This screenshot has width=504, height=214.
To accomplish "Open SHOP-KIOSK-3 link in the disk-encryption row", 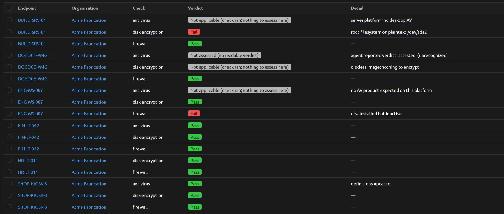I will point(33,195).
